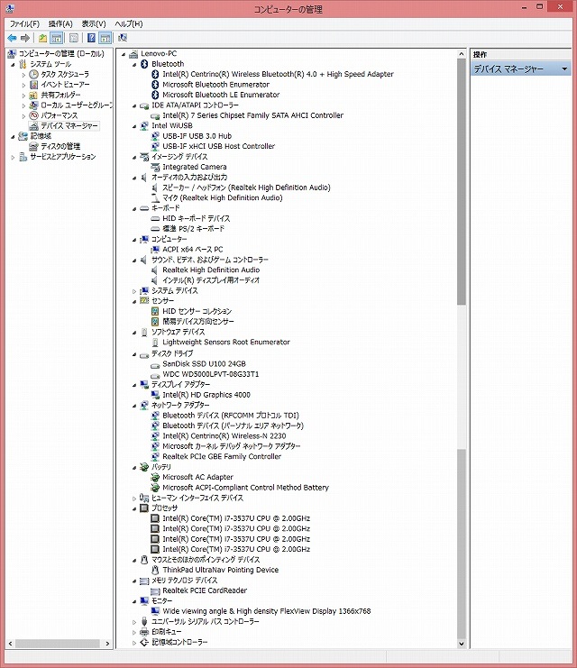This screenshot has height=668, width=577.
Task: Click the Performance icon in left tree
Action: click(33, 115)
